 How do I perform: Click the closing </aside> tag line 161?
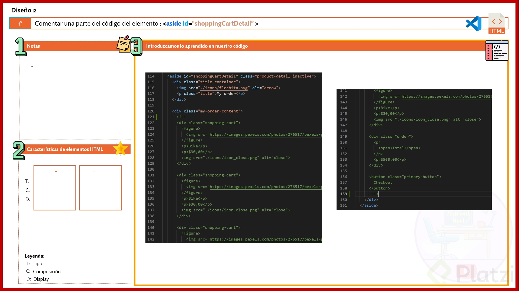[x=369, y=205]
